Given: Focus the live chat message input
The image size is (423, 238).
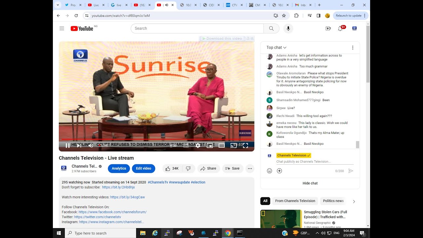Looking at the screenshot, I should point(315,162).
